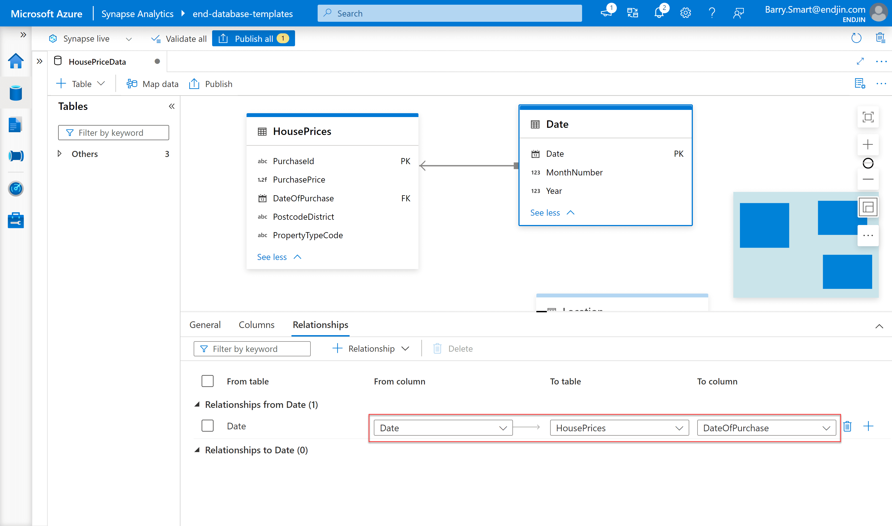Image resolution: width=892 pixels, height=526 pixels.
Task: Collapse Relationships from Date group
Action: [x=197, y=404]
